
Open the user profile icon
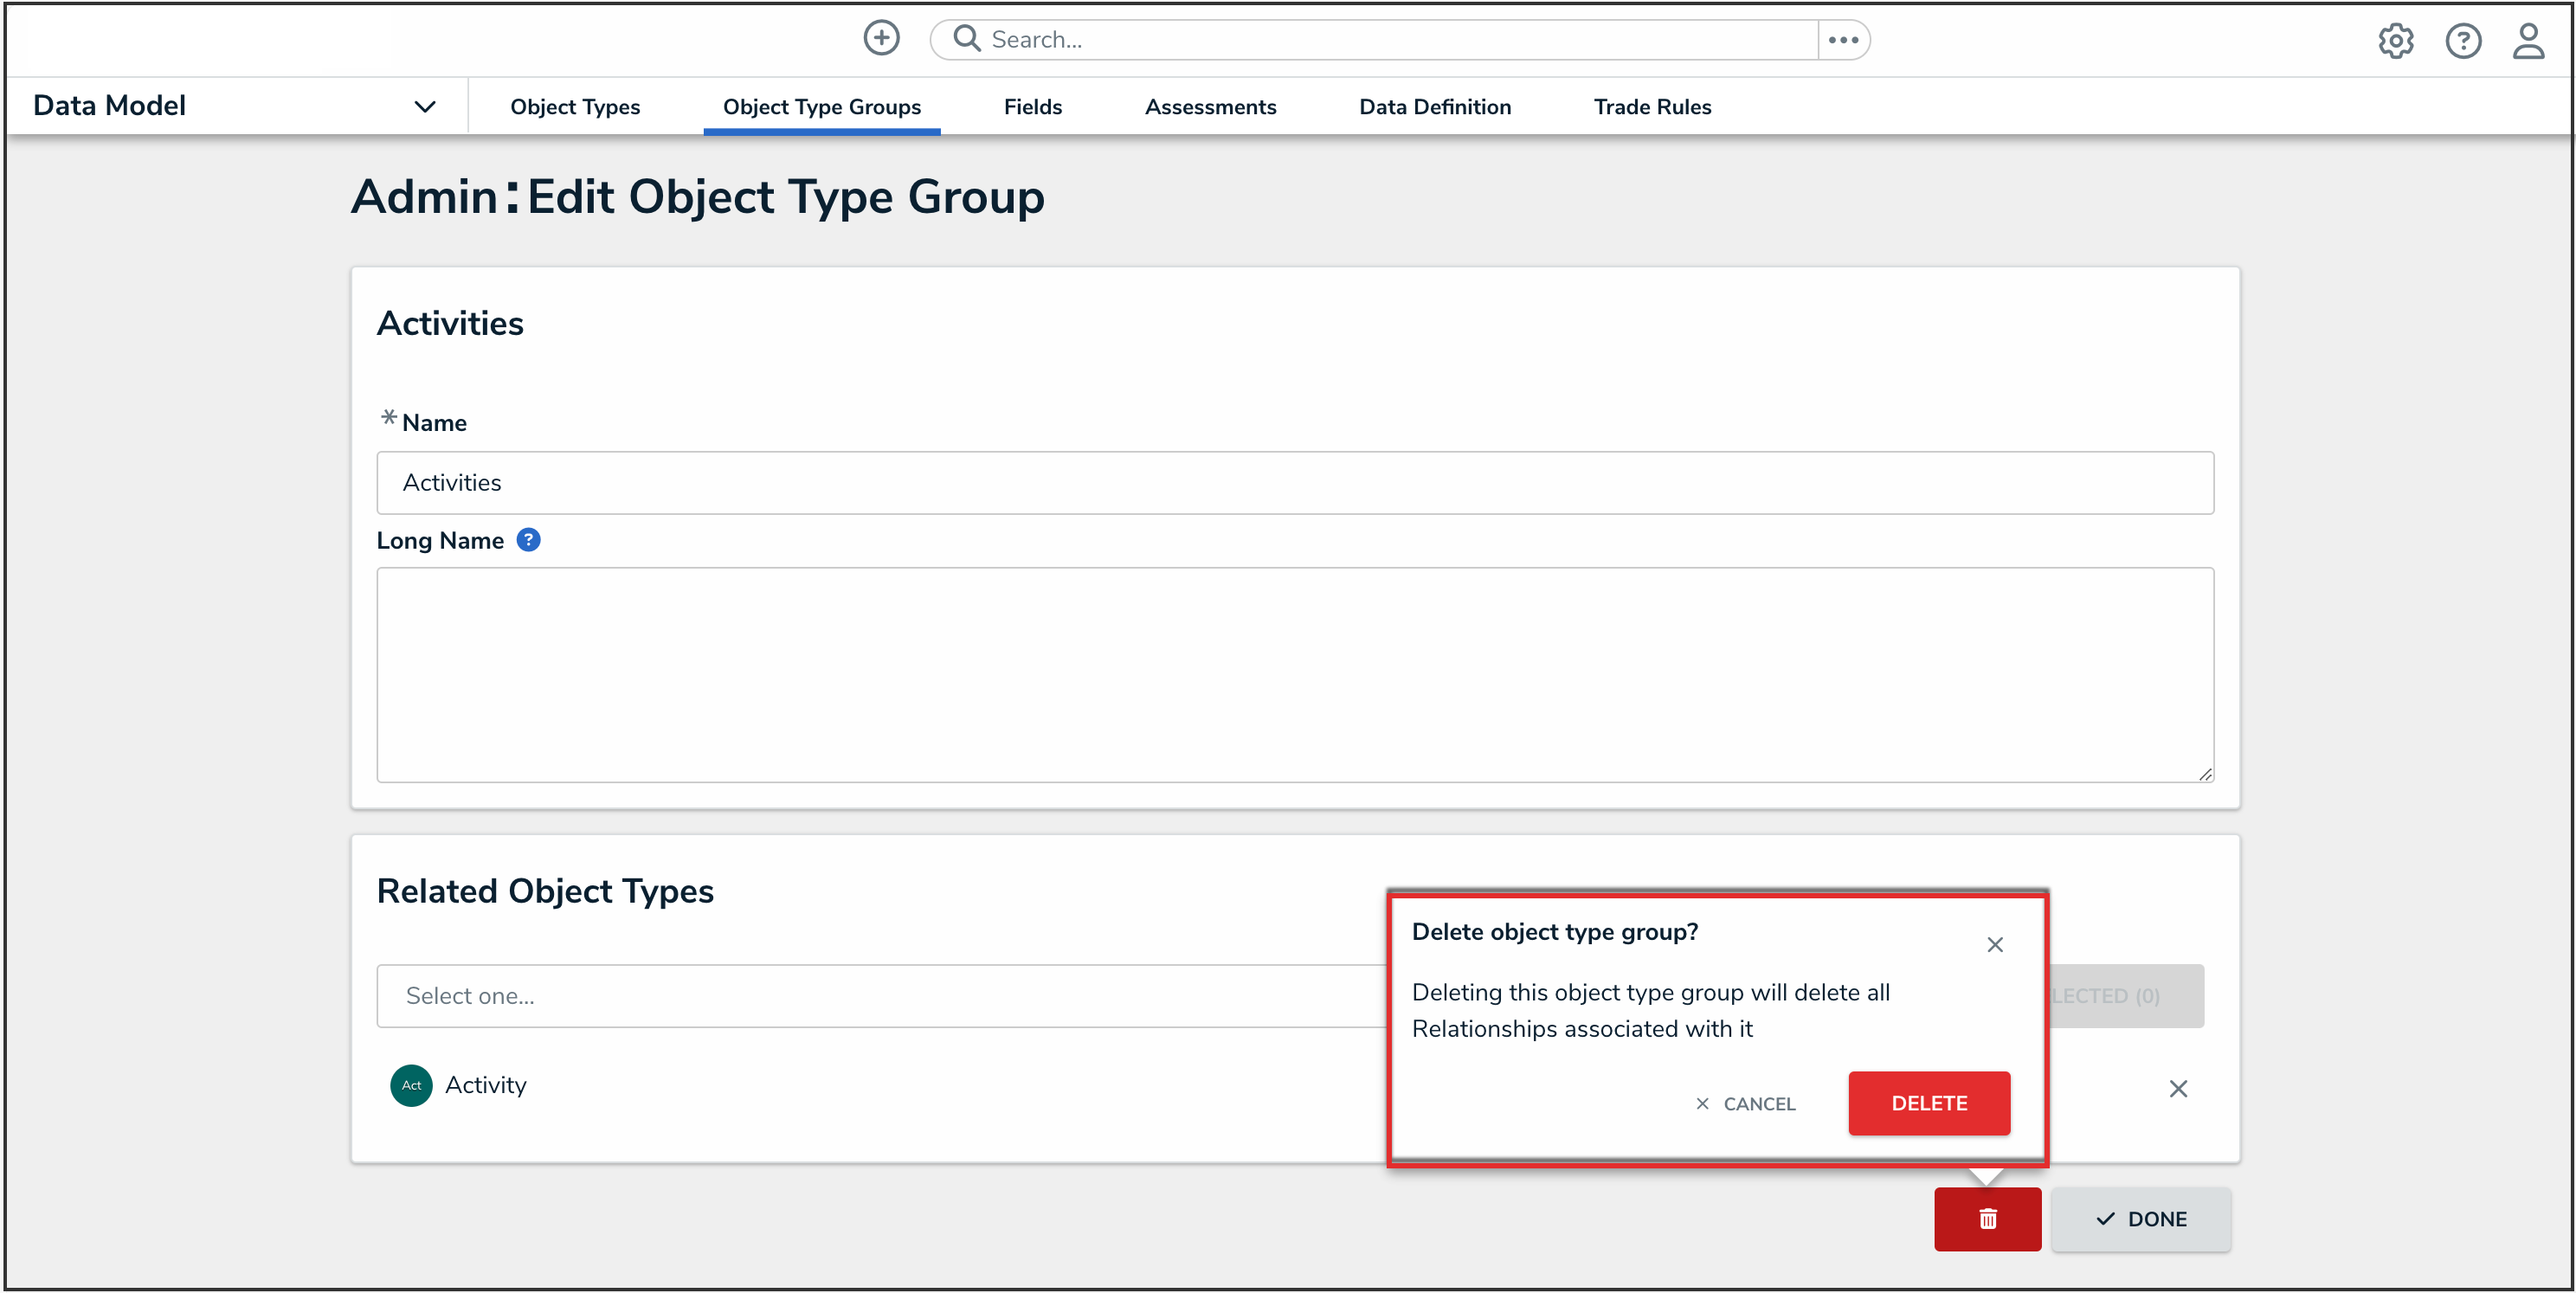tap(2528, 41)
